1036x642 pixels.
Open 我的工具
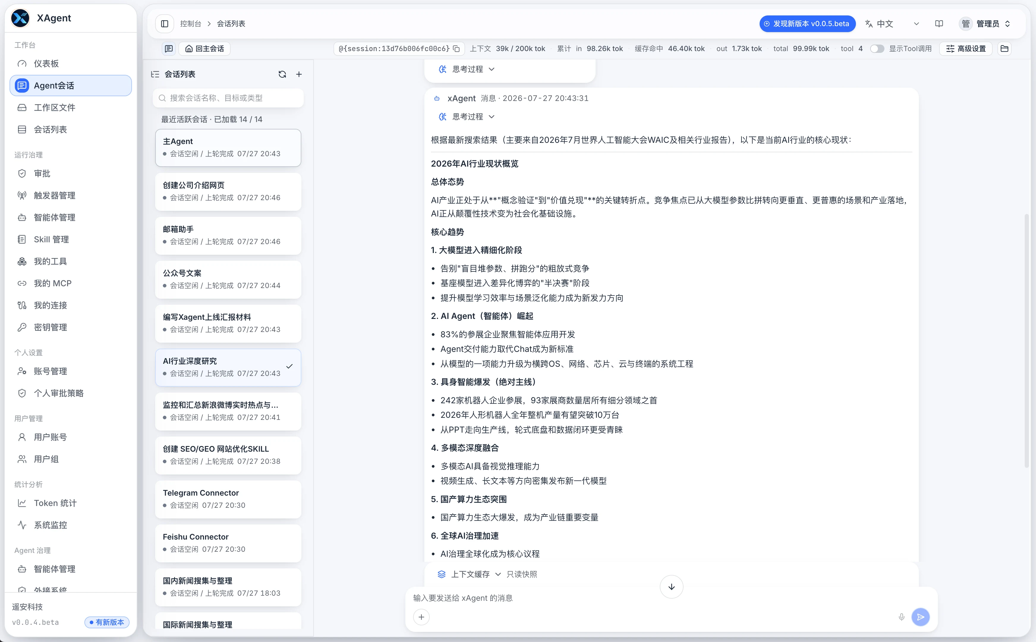pos(70,262)
